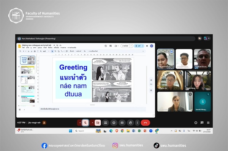Expand audio settings arrow beside microphone
The image size is (228, 151).
pos(80,123)
